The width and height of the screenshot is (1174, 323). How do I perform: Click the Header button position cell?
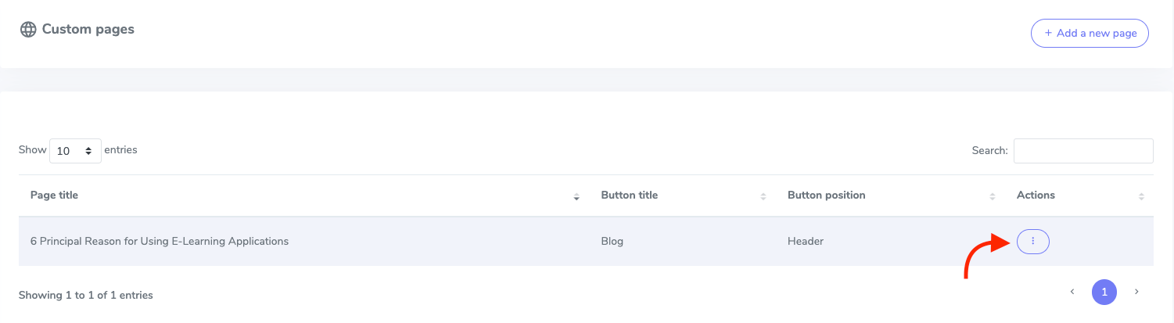coord(805,242)
